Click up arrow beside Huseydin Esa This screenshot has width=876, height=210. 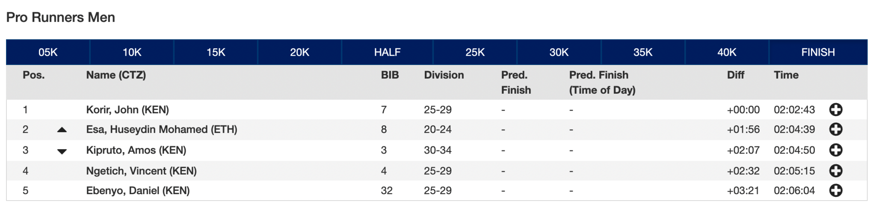[x=62, y=130]
